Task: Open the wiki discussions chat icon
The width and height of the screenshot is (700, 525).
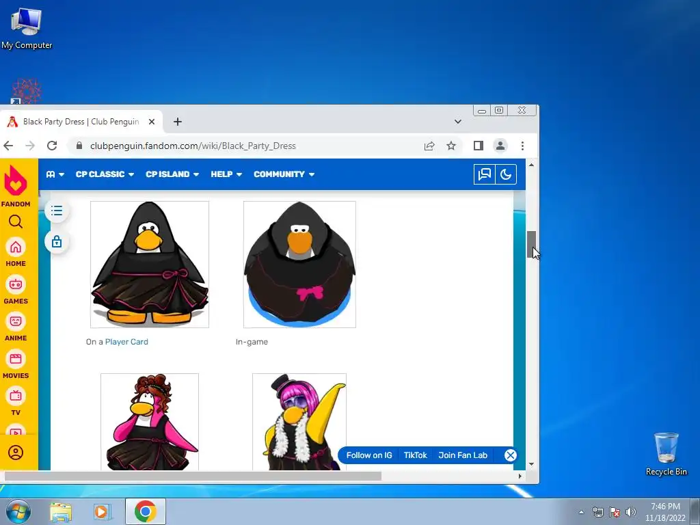Action: (x=485, y=174)
